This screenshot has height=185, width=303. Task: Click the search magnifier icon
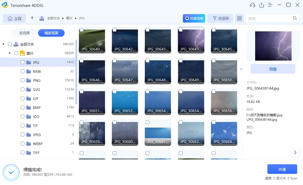pyautogui.click(x=295, y=18)
